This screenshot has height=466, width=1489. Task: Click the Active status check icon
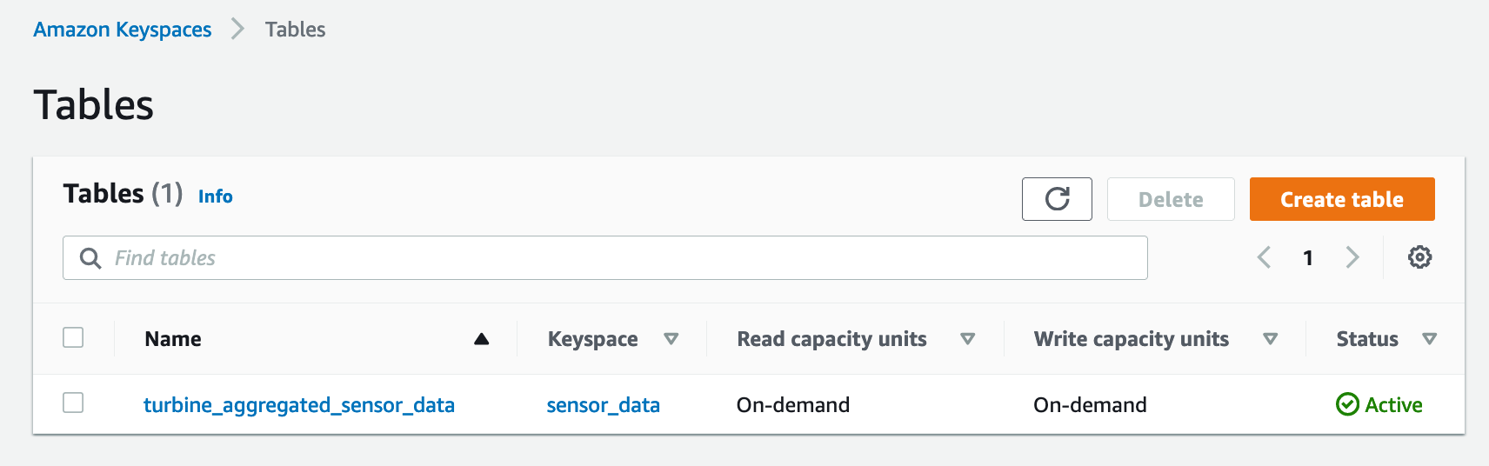coord(1347,404)
